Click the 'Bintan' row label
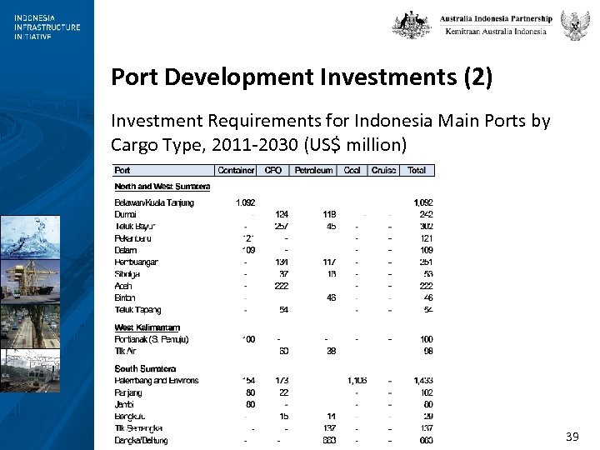The height and width of the screenshot is (450, 600). pos(125,297)
